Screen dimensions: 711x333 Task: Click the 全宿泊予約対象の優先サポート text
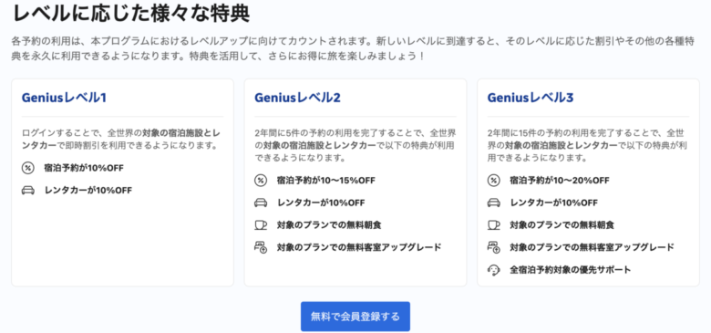point(571,270)
